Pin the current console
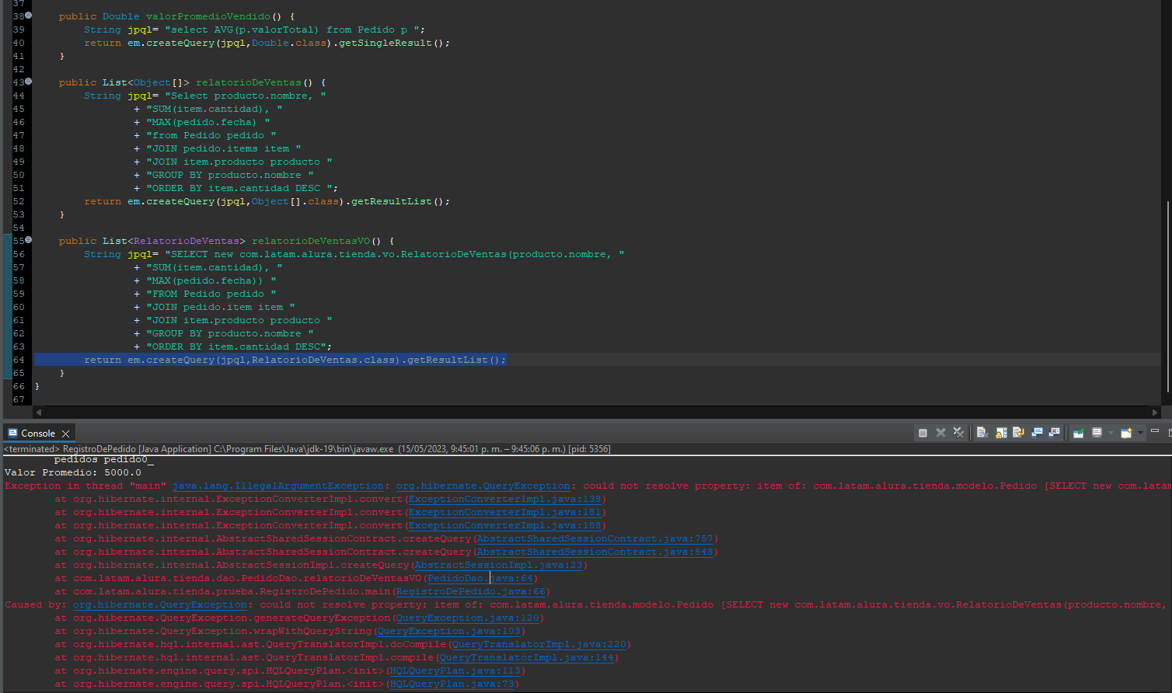 (x=1078, y=433)
